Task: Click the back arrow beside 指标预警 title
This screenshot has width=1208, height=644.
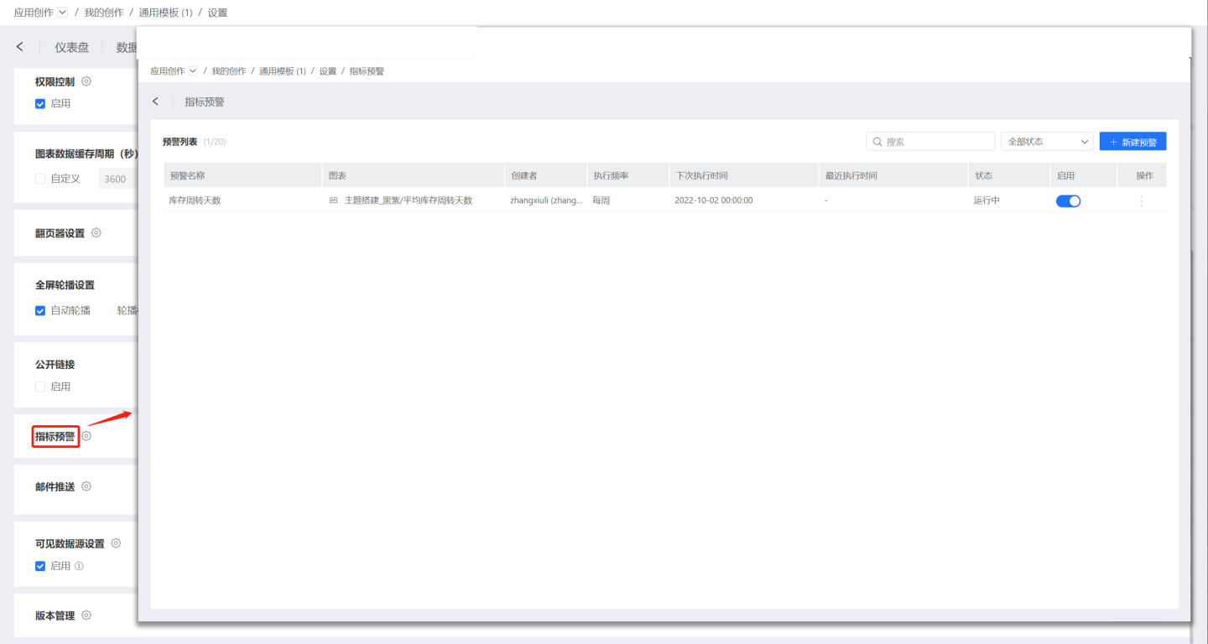Action: (x=155, y=101)
